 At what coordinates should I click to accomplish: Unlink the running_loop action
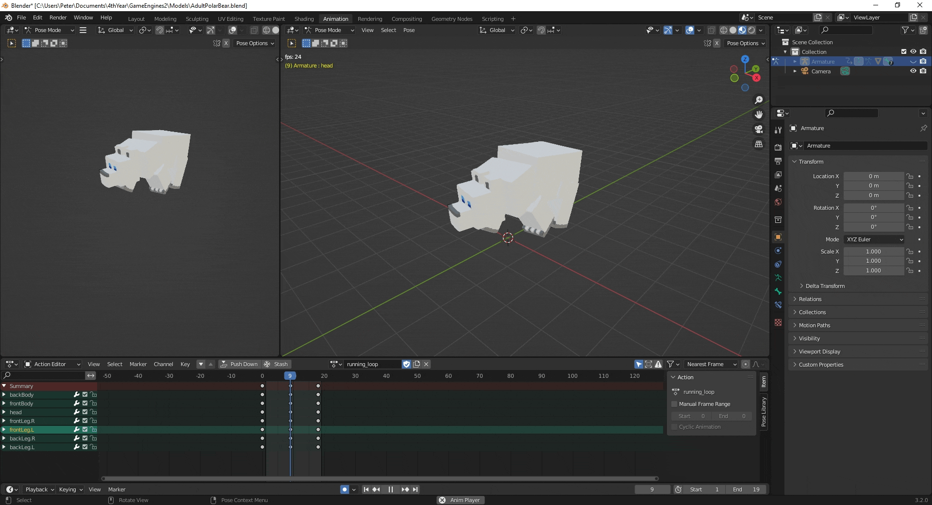tap(426, 364)
